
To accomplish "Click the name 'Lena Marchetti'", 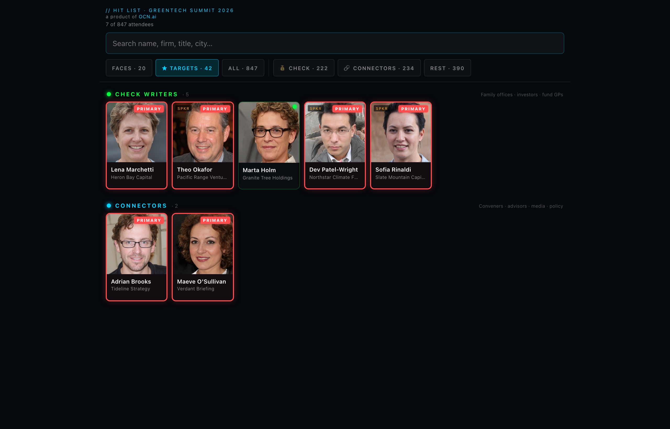I will coord(132,170).
